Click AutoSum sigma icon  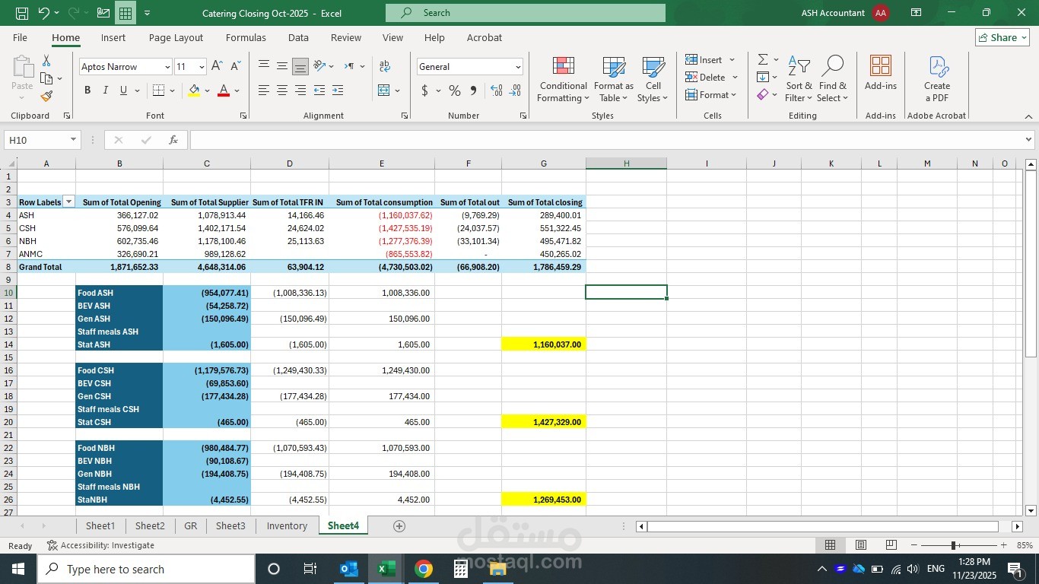(x=762, y=59)
